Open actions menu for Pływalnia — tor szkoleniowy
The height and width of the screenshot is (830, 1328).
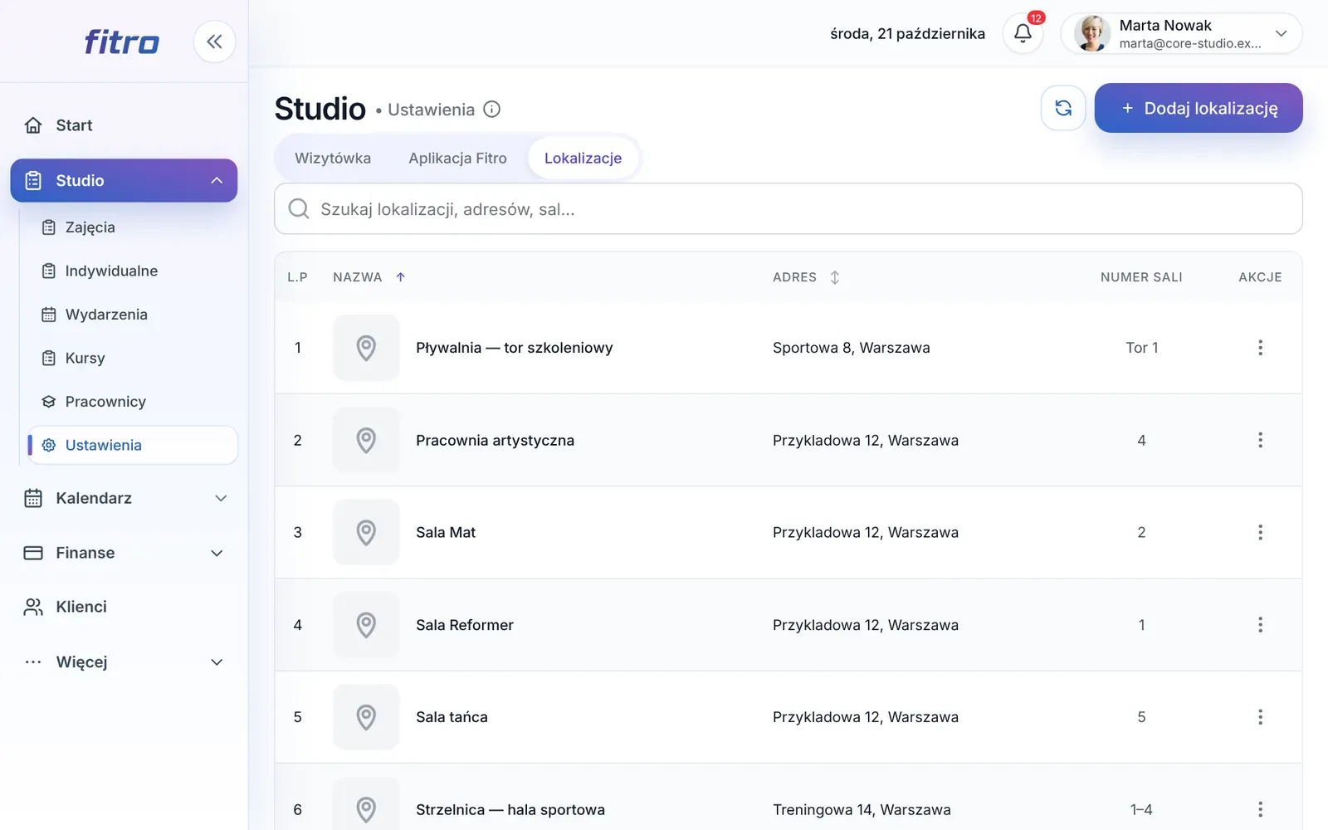tap(1260, 348)
